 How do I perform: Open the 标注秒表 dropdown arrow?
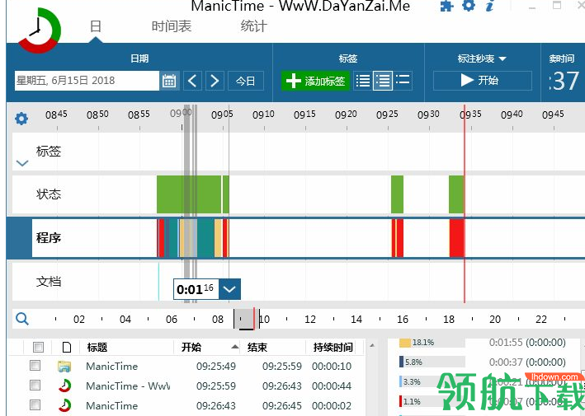[502, 58]
